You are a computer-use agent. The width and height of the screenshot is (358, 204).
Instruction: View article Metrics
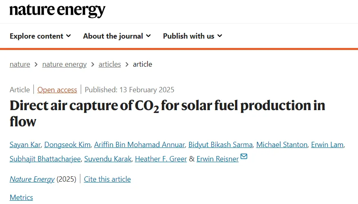(21, 197)
